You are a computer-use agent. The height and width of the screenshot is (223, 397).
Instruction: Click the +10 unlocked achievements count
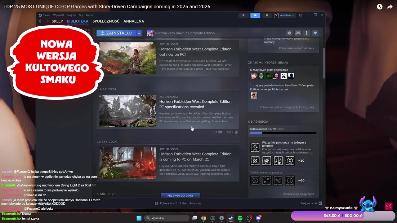[x=301, y=160]
